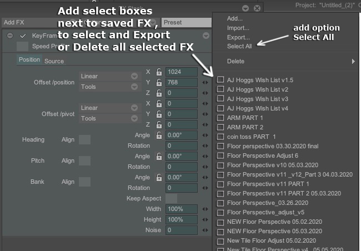The height and width of the screenshot is (251, 361).
Task: Click keyframe arrows beside Bank Angle value
Action: pyautogui.click(x=205, y=178)
